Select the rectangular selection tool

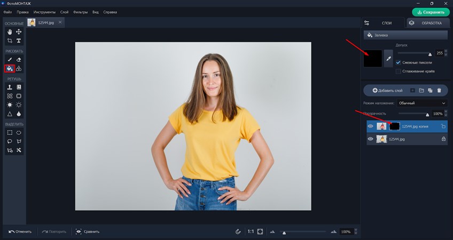(x=10, y=132)
